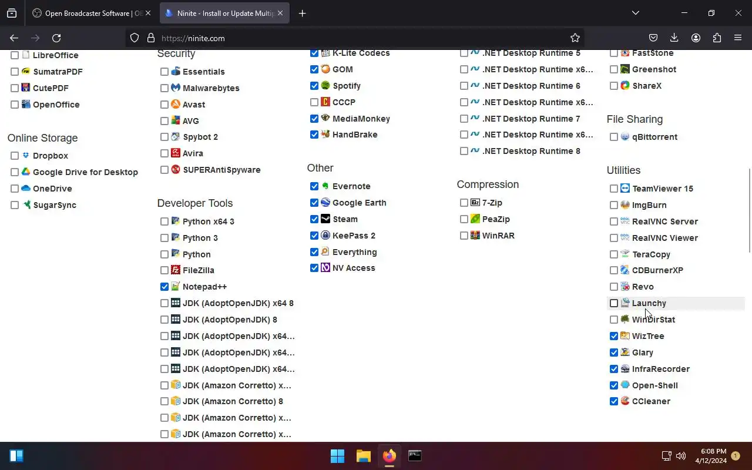
Task: Switch to the Open Broadcaster Software tab
Action: point(91,13)
